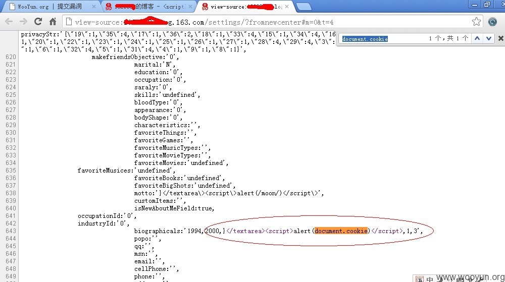Click the find match count label

pyautogui.click(x=448, y=38)
